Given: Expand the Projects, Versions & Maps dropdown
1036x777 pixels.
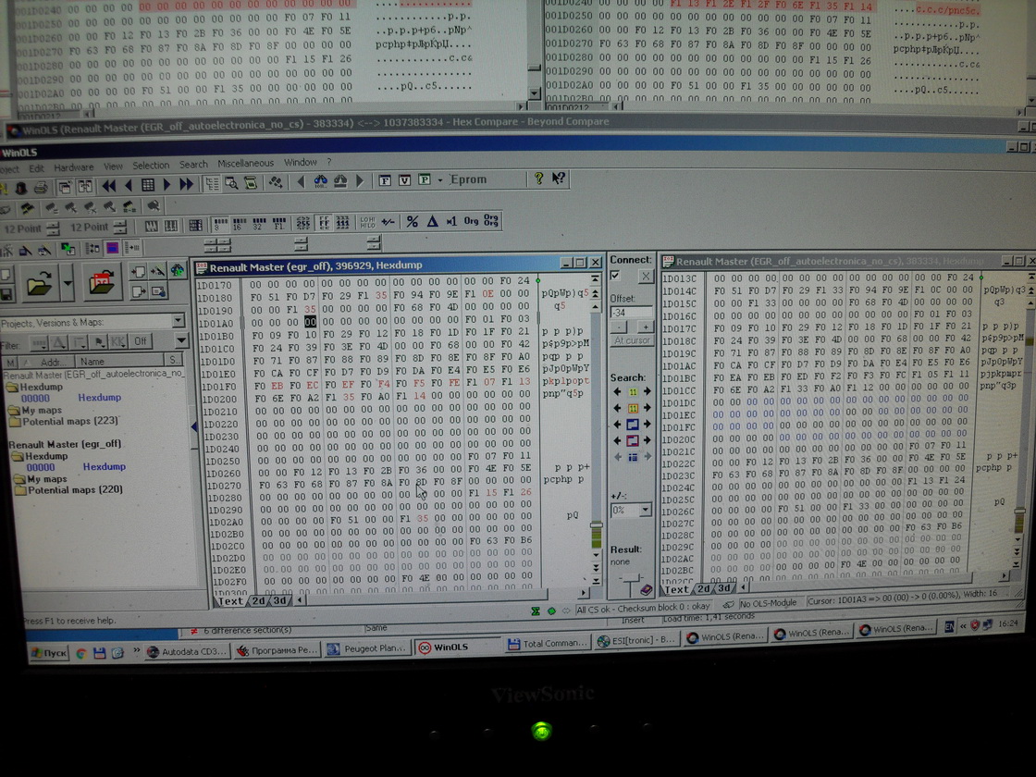Looking at the screenshot, I should (178, 322).
